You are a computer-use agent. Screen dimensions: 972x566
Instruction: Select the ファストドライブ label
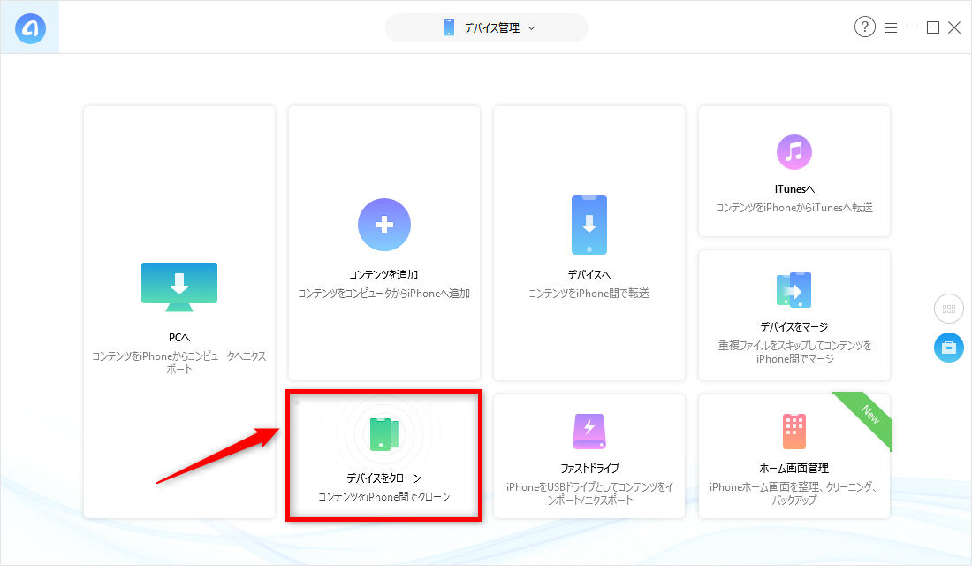click(589, 469)
